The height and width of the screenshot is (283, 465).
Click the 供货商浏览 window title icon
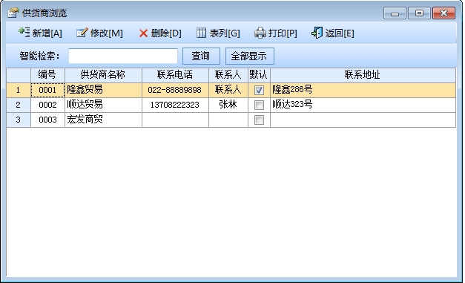[13, 13]
